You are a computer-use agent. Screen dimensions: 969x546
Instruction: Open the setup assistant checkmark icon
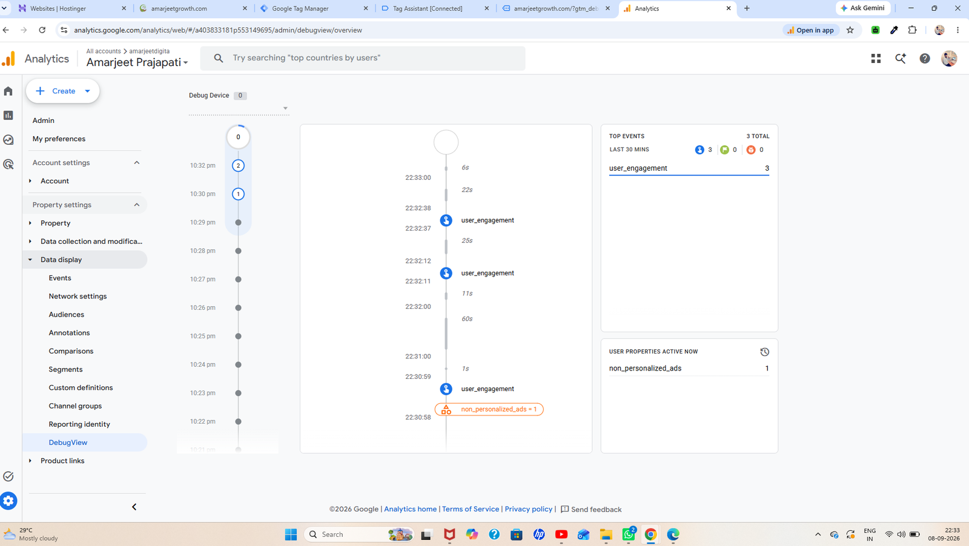pos(8,476)
